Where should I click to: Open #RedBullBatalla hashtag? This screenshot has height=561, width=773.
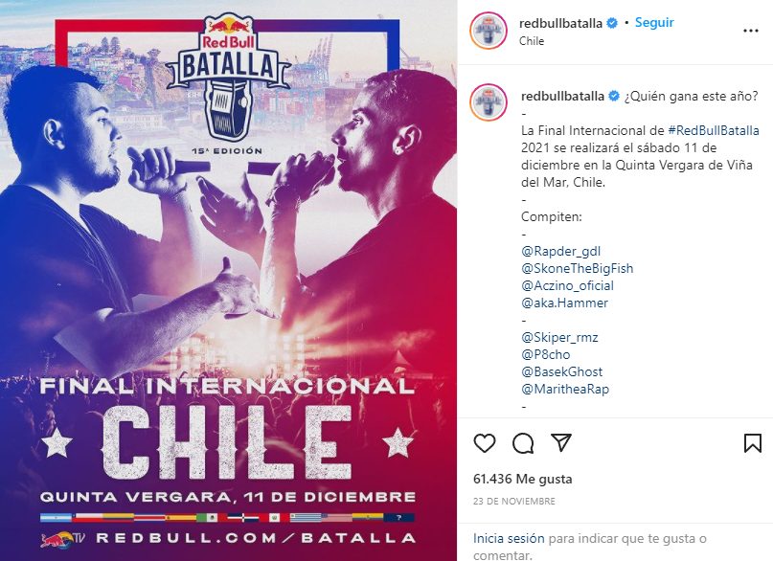(714, 130)
